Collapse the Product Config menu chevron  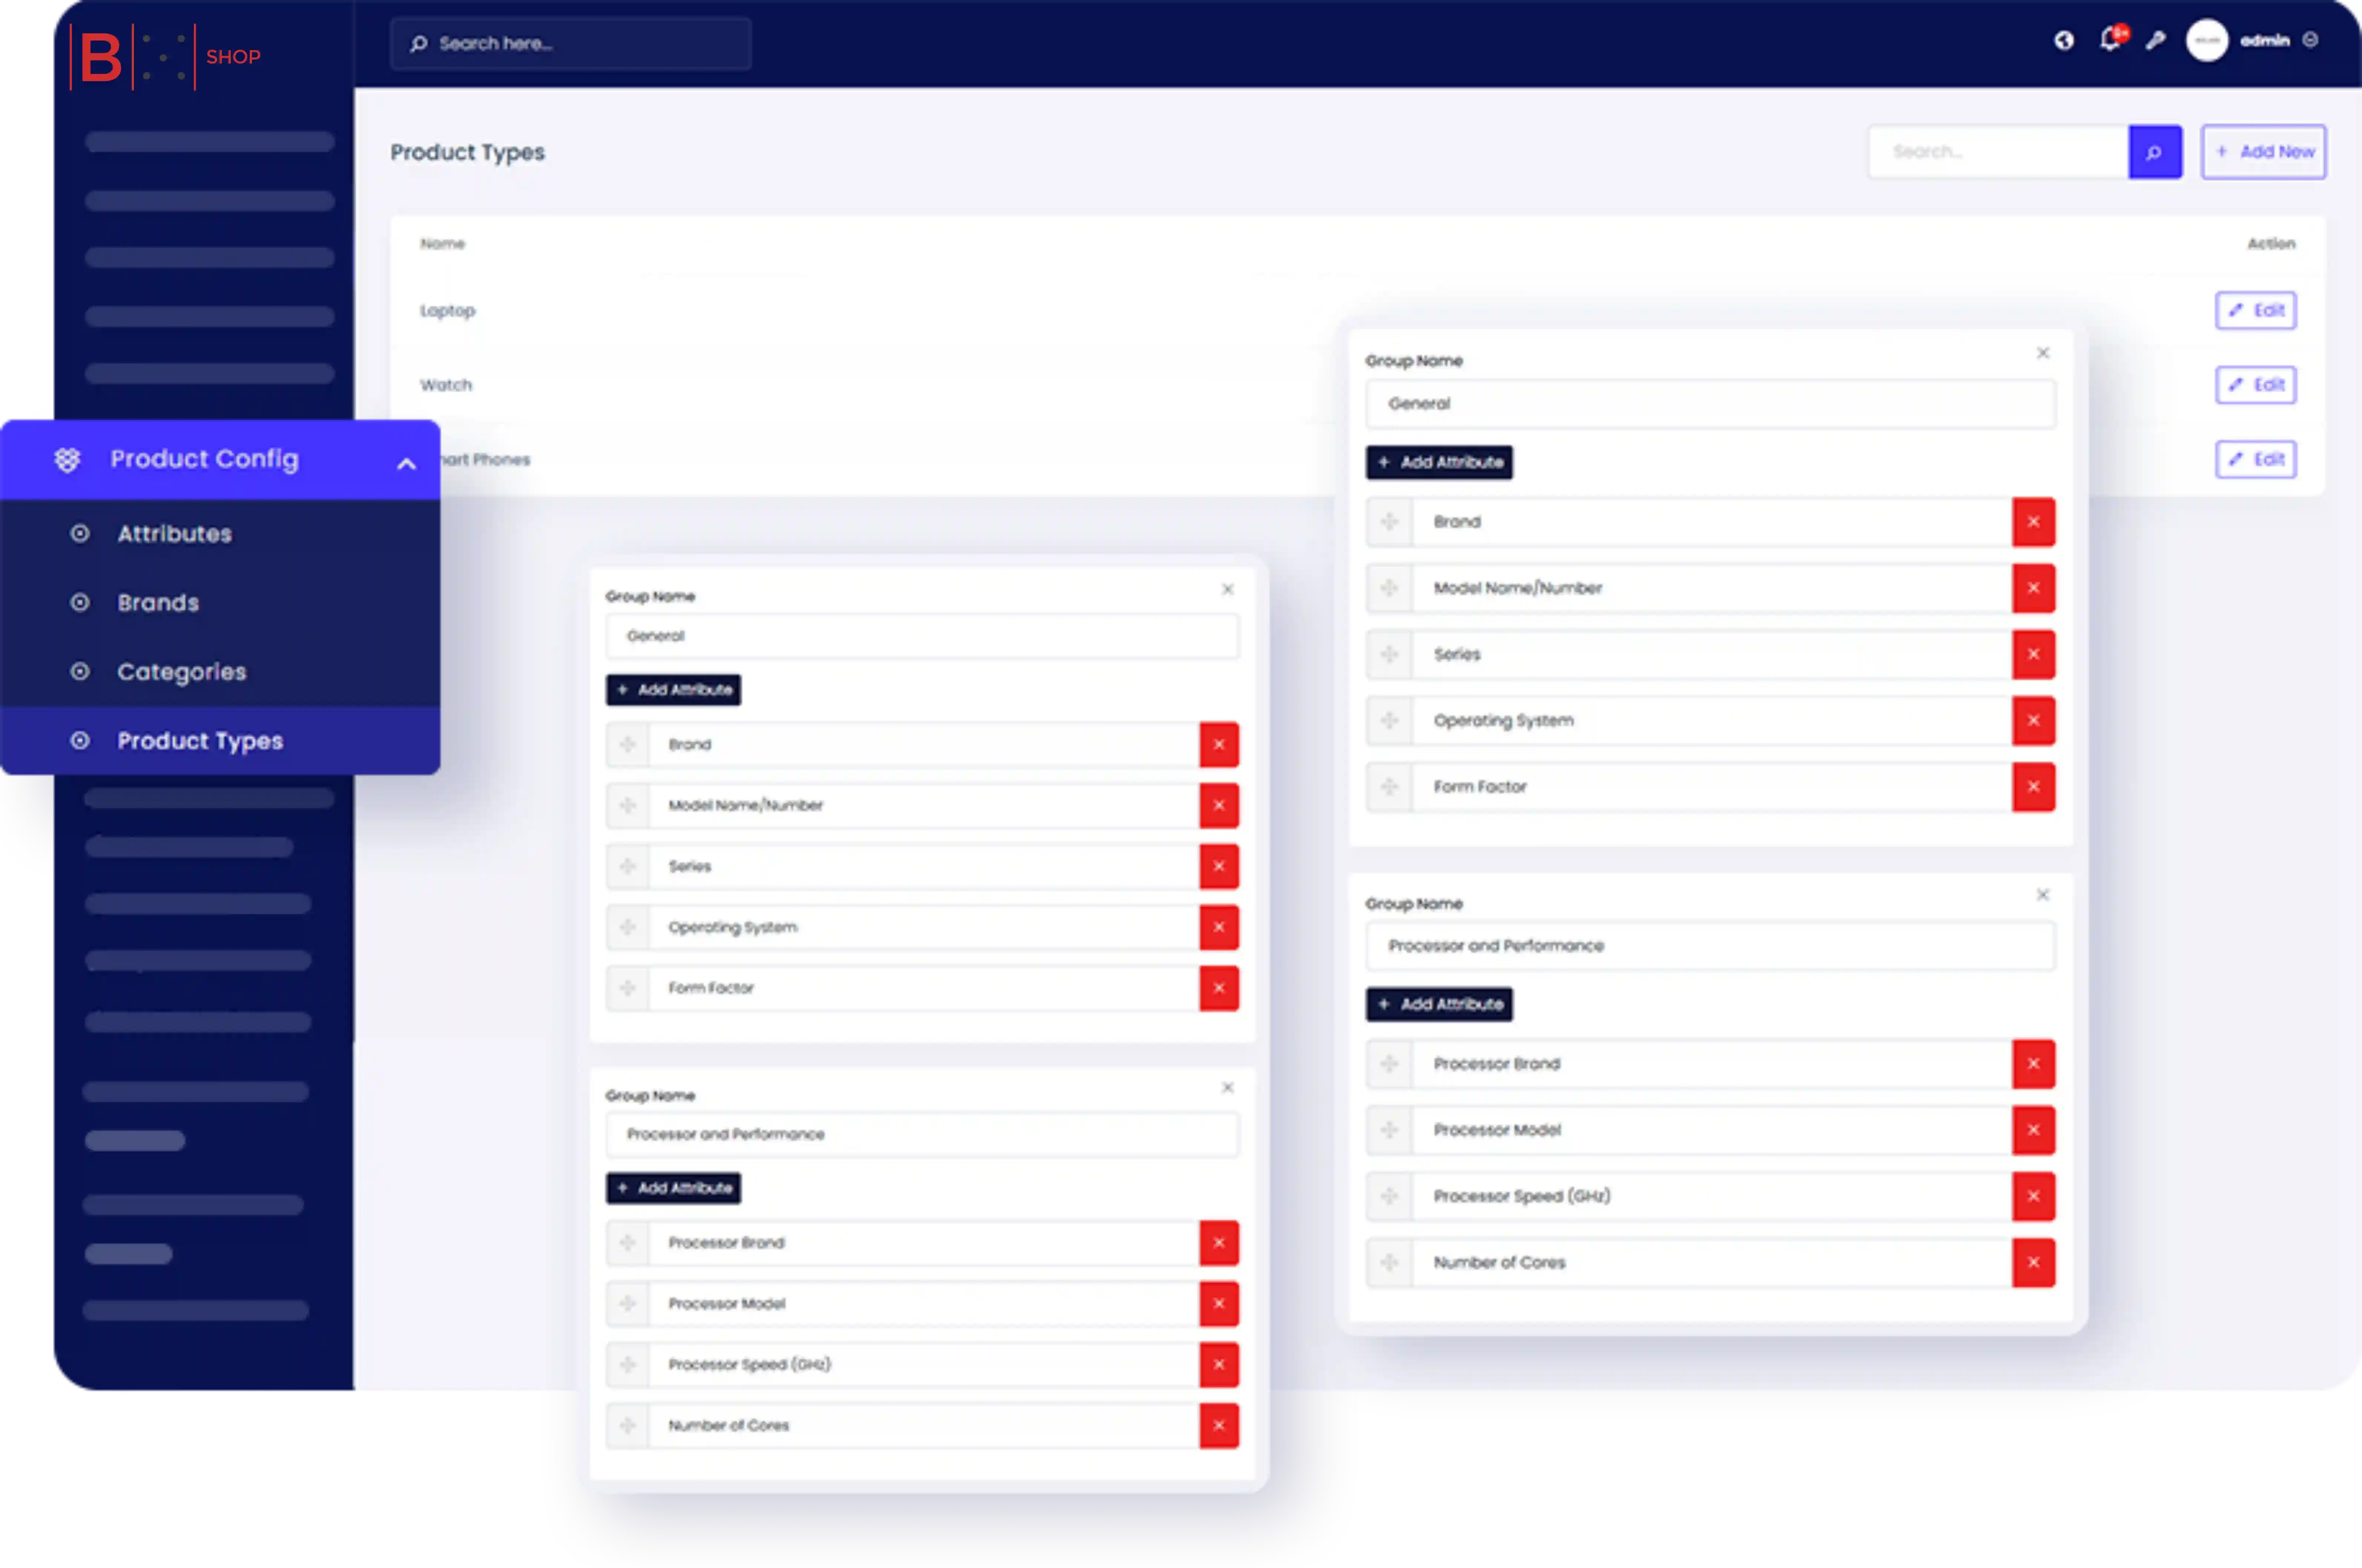coord(406,463)
